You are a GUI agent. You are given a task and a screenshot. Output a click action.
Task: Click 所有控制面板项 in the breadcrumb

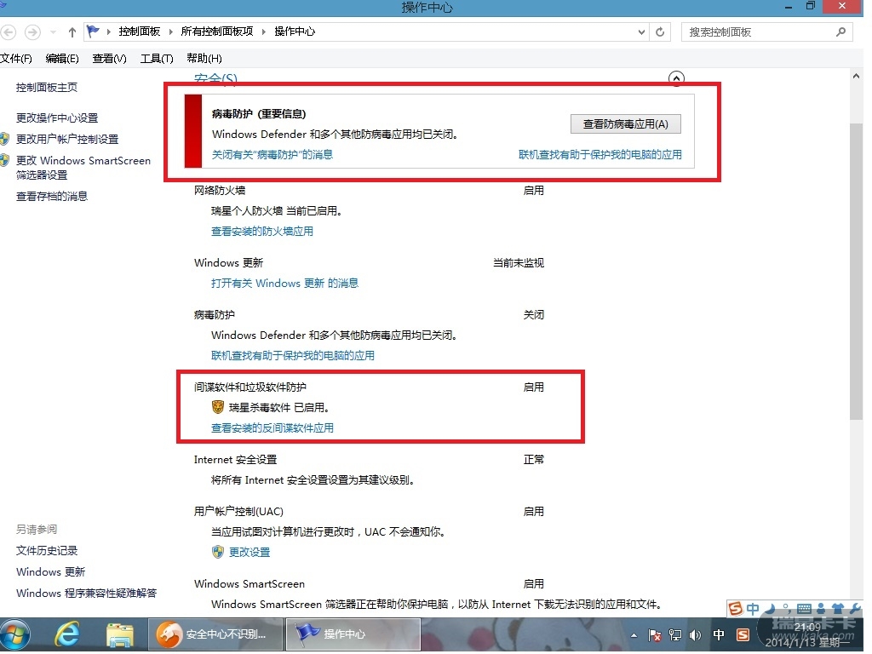coord(217,32)
